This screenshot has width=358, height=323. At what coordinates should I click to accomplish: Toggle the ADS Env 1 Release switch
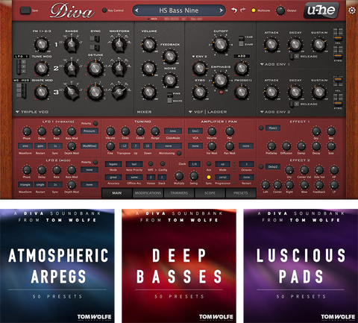pos(294,57)
